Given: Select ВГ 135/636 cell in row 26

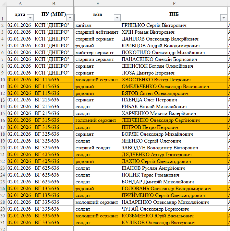Looking at the screenshot, I should (x=54, y=189).
